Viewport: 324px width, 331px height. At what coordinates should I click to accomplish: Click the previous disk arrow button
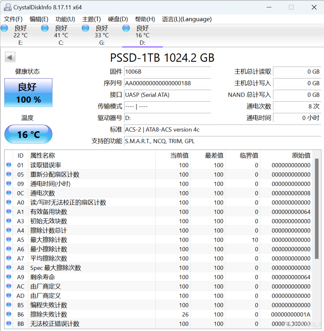point(10,57)
